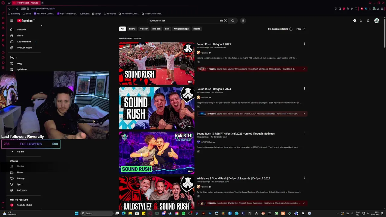Click the VPN badge in address bar
This screenshot has width=386, height=217.
pyautogui.click(x=23, y=8)
